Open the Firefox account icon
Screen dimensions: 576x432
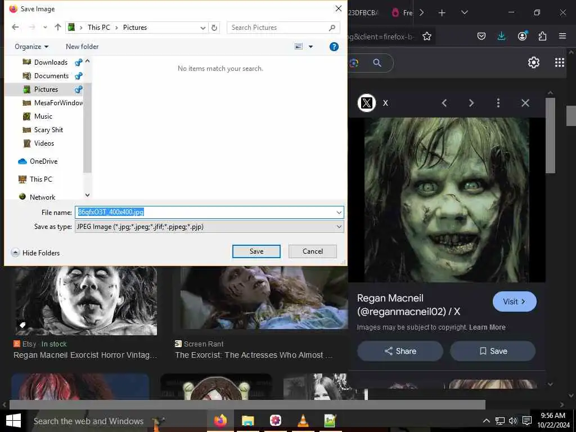point(522,36)
